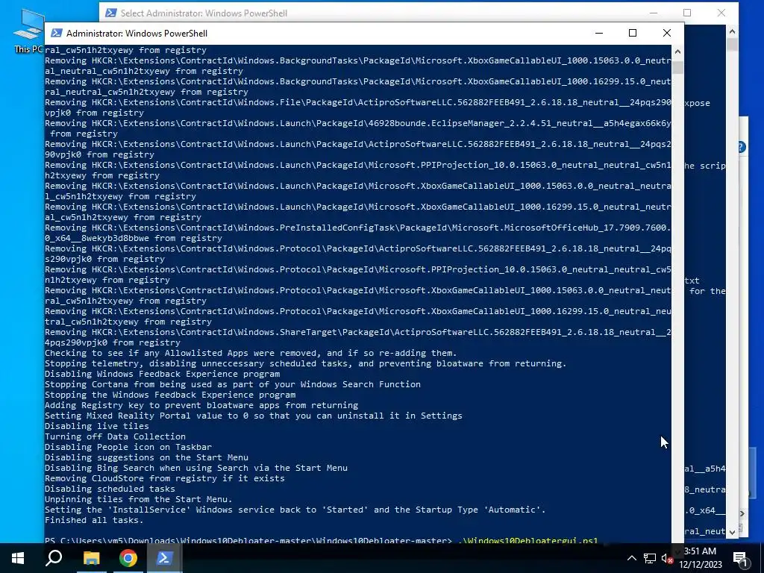Click the Windows.ShareTarget ActiproSoftwareLLC removal line
The height and width of the screenshot is (573, 764).
click(x=357, y=337)
